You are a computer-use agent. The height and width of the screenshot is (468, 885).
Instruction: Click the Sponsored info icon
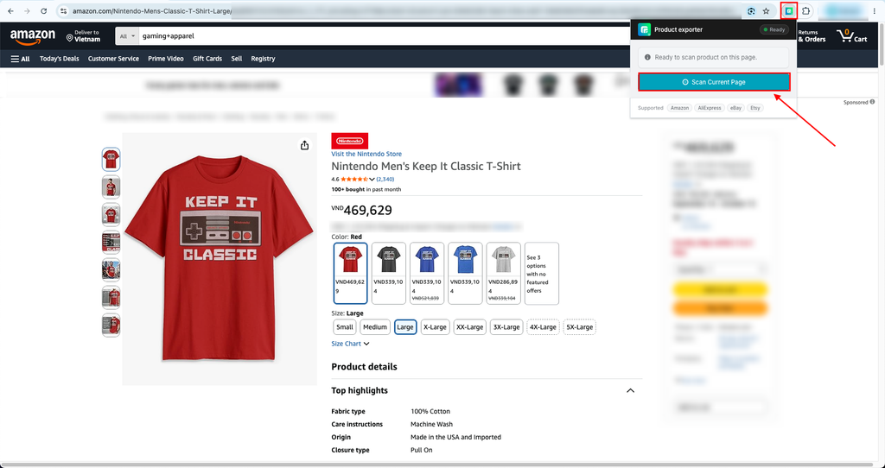[x=873, y=102]
